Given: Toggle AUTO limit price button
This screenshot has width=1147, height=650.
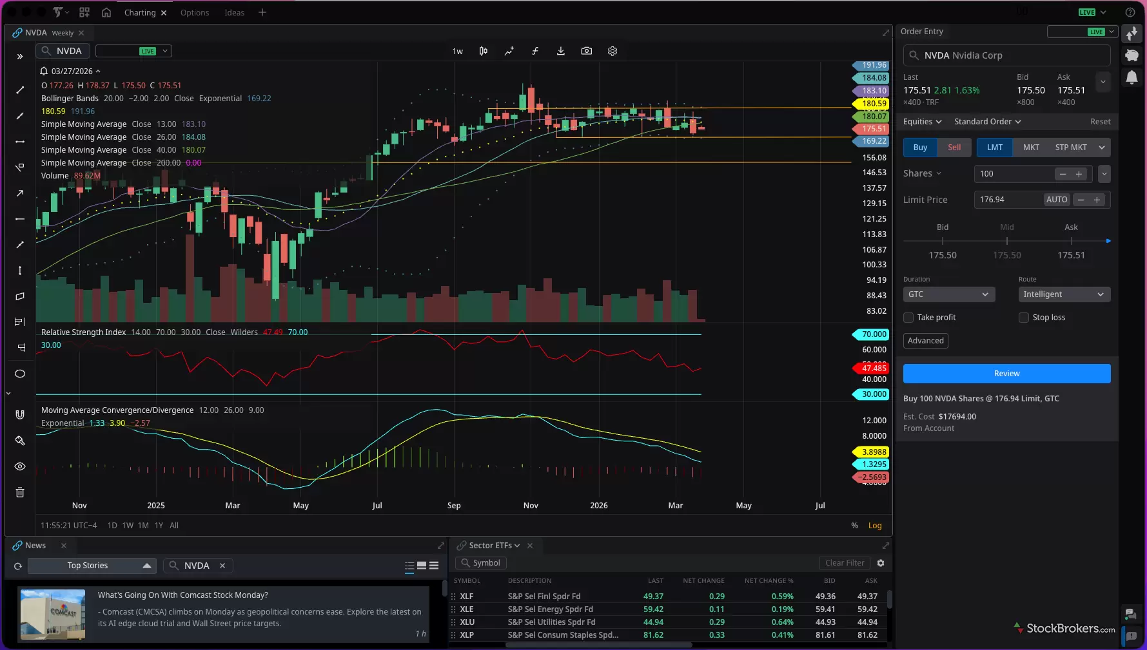Looking at the screenshot, I should [1057, 200].
